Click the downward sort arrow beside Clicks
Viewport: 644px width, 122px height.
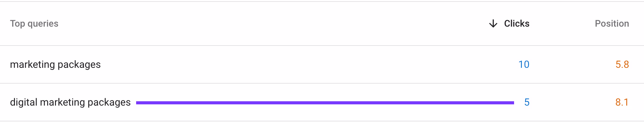click(x=493, y=24)
